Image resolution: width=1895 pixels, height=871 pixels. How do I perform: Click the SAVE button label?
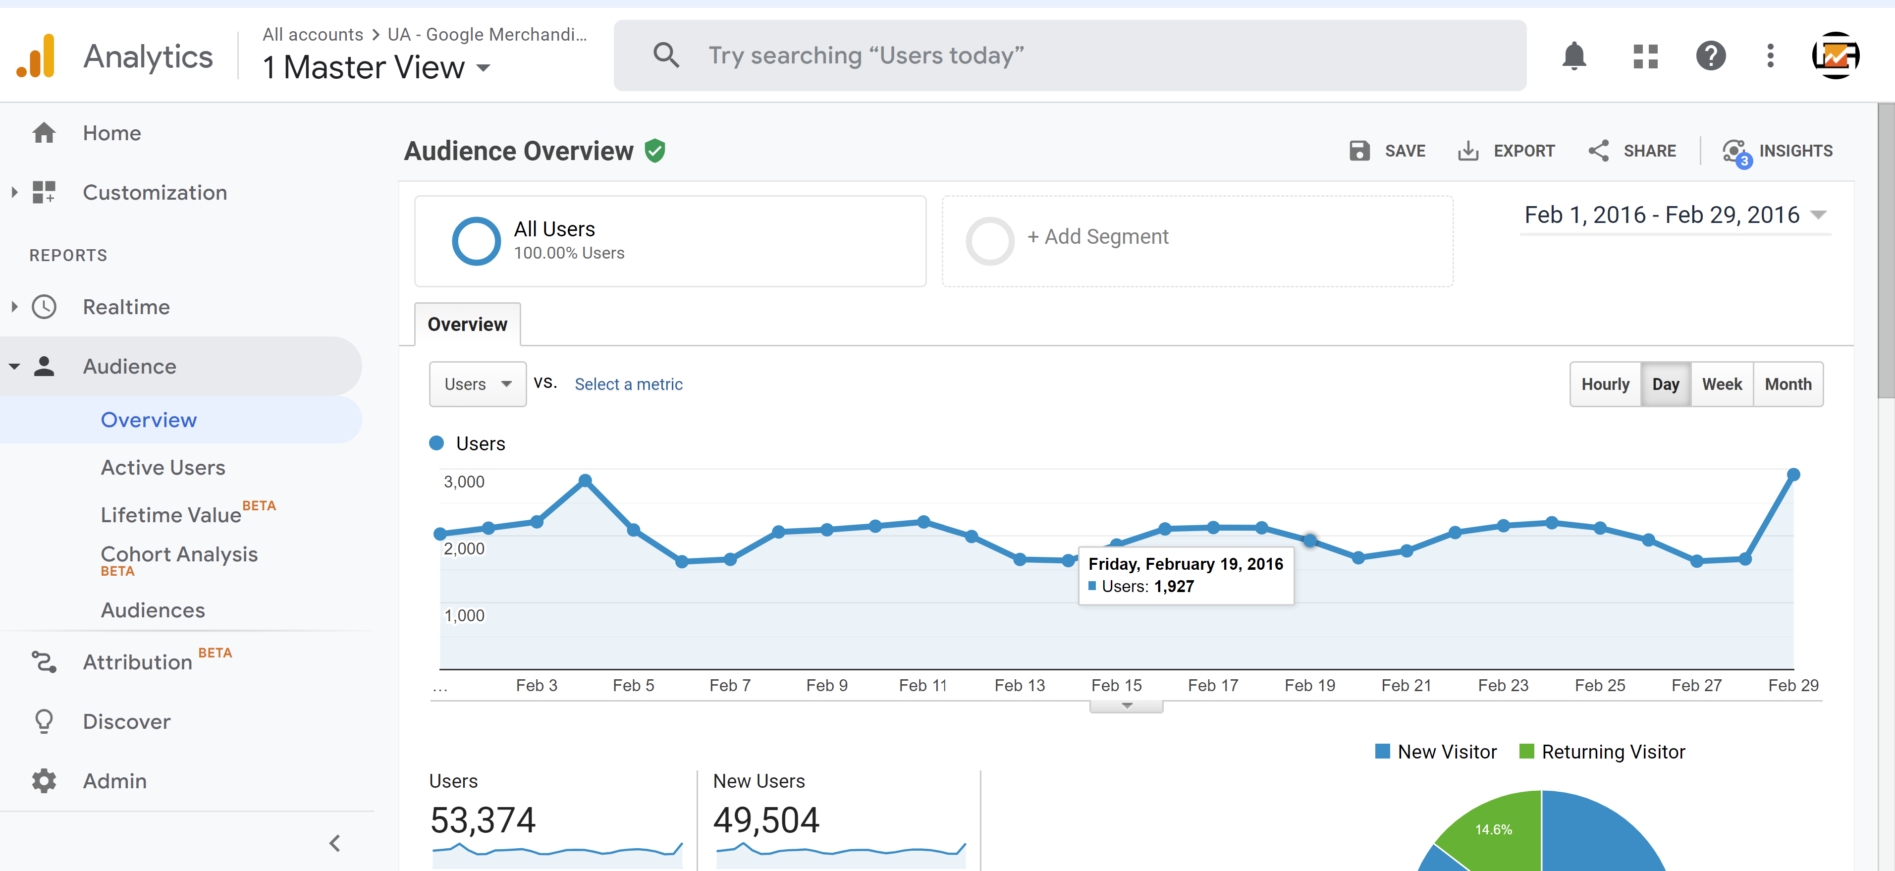[x=1405, y=151]
